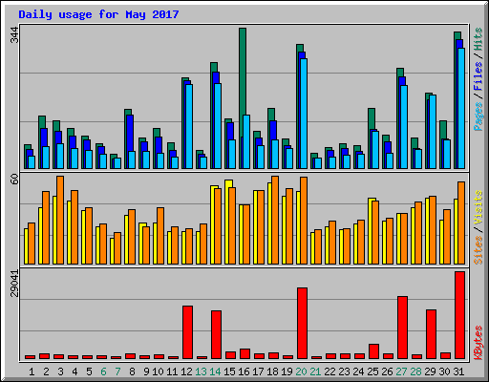Click green weekend day label 14
This screenshot has width=489, height=382.
coord(215,371)
